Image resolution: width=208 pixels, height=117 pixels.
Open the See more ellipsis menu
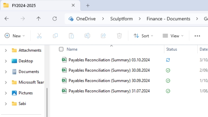click(197, 36)
